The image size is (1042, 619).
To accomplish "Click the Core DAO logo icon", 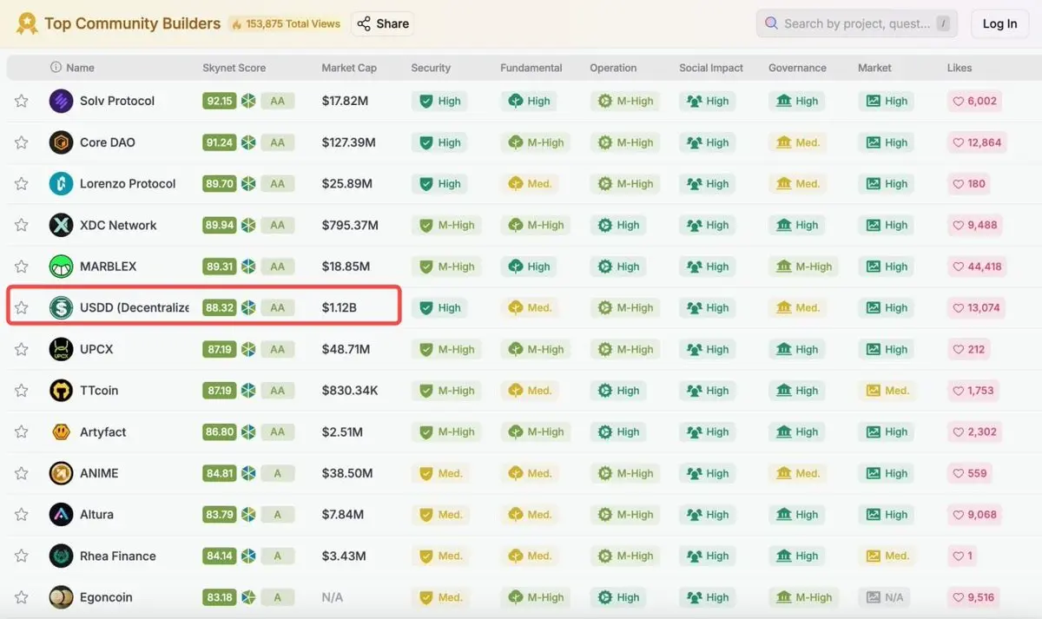I will pyautogui.click(x=61, y=142).
